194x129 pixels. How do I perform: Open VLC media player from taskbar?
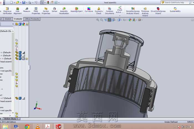pyautogui.click(x=38, y=127)
